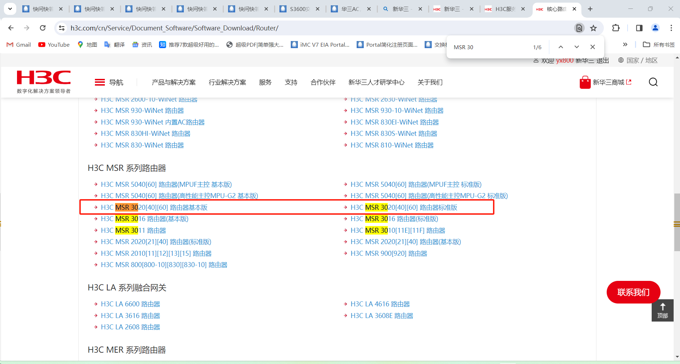Open the 翻译 translate bookmark
The image size is (680, 364).
[114, 45]
